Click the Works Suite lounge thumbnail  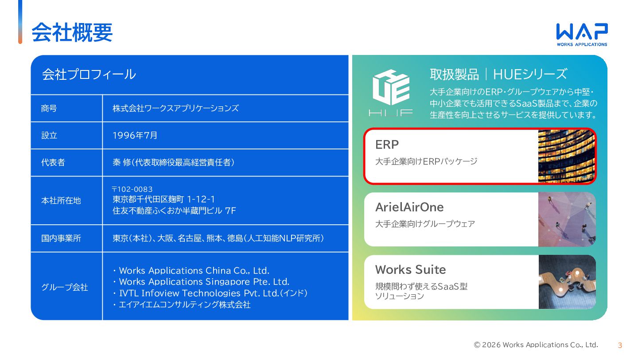[567, 282]
